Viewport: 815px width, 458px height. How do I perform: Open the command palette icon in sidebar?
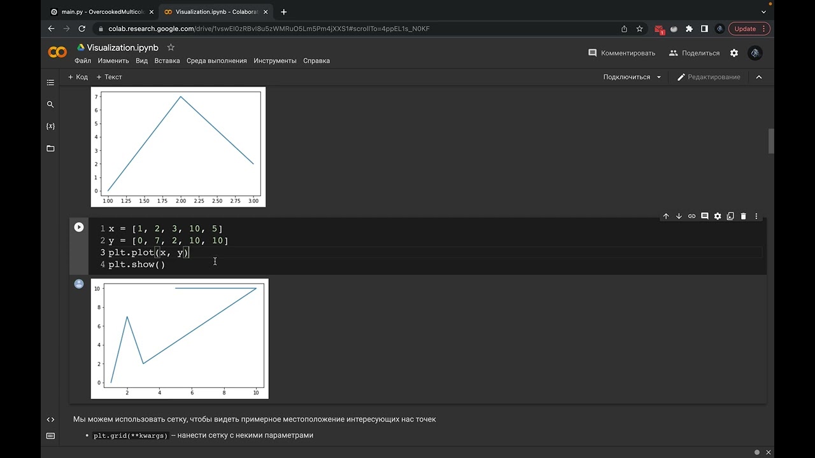pos(51,436)
